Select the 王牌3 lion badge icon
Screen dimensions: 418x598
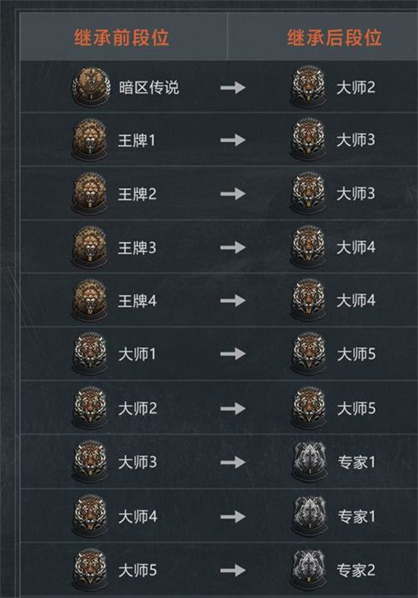[x=90, y=247]
